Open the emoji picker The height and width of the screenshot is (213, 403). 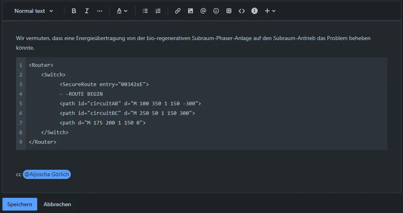216,11
